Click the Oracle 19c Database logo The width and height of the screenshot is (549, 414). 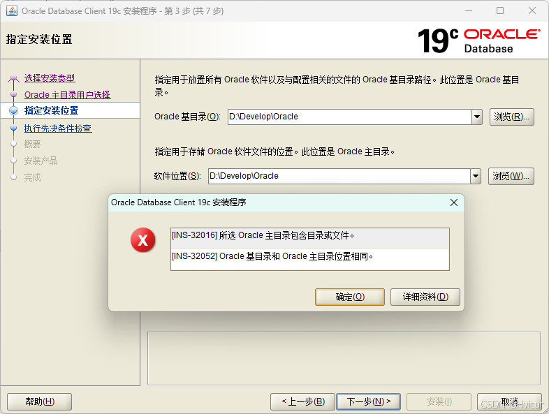coord(479,40)
